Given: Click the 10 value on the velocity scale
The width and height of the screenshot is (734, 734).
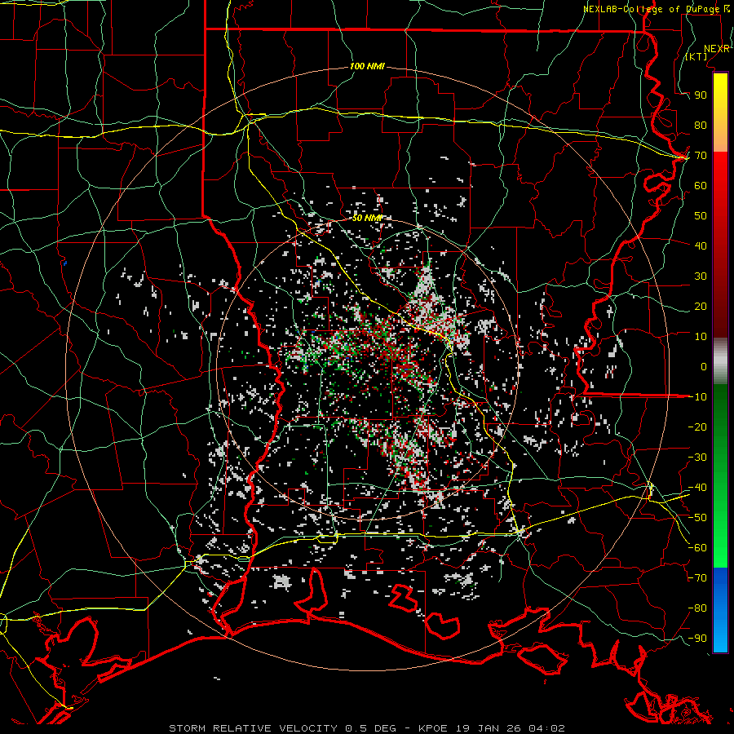Looking at the screenshot, I should click(x=701, y=337).
